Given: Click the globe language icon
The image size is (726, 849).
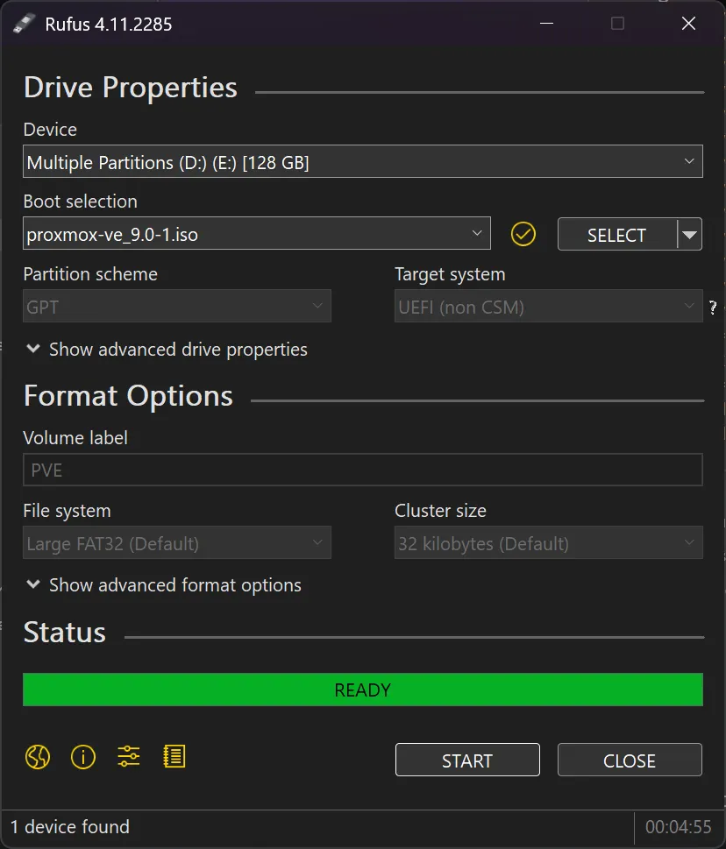Looking at the screenshot, I should tap(38, 757).
